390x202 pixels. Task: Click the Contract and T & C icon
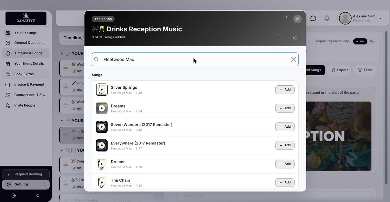point(8,95)
